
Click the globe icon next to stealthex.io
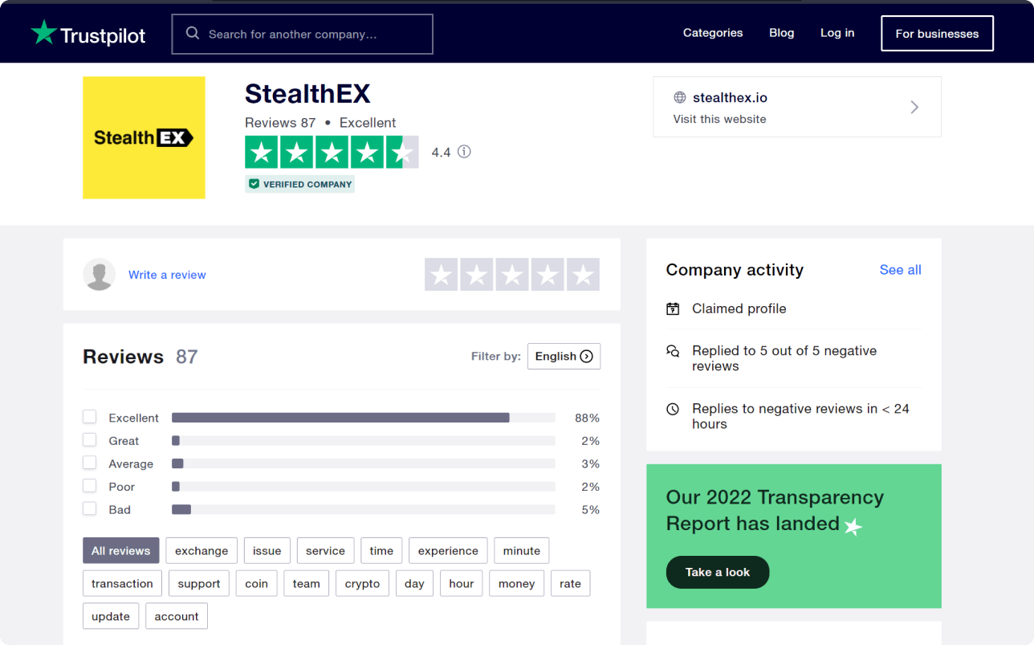click(x=680, y=97)
